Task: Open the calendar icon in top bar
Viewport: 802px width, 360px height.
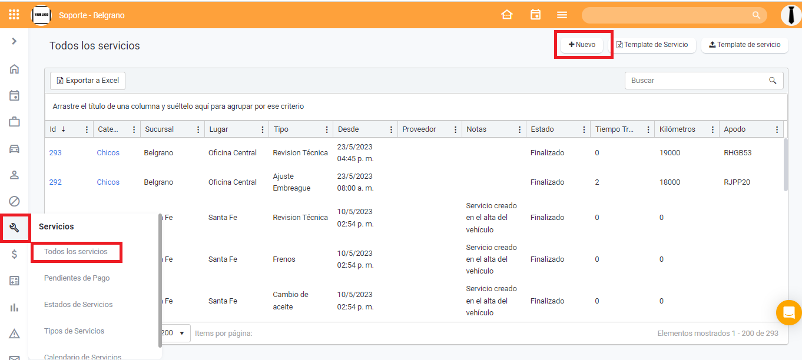Action: [535, 15]
